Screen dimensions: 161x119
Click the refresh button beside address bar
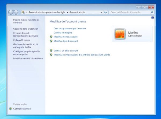[x=105, y=12]
